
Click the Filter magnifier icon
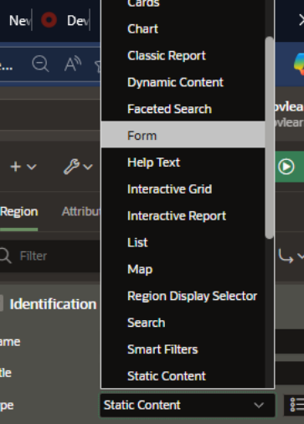pyautogui.click(x=6, y=256)
